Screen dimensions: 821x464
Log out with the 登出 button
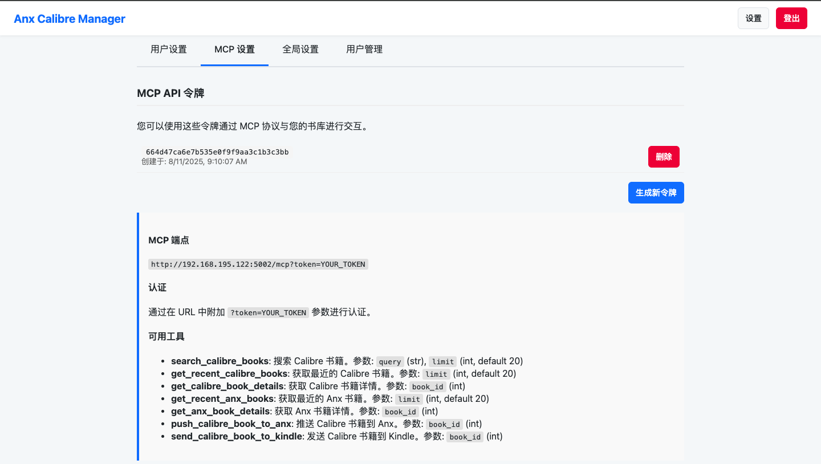pyautogui.click(x=791, y=18)
